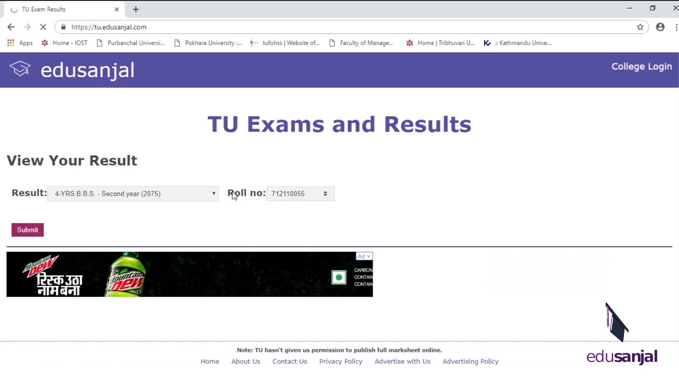Viewport: 679px width, 381px height.
Task: Open the tufohss website bookmark
Action: click(x=285, y=43)
